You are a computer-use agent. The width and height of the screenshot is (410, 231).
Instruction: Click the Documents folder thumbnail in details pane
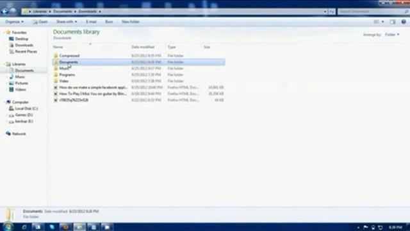[x=10, y=214]
